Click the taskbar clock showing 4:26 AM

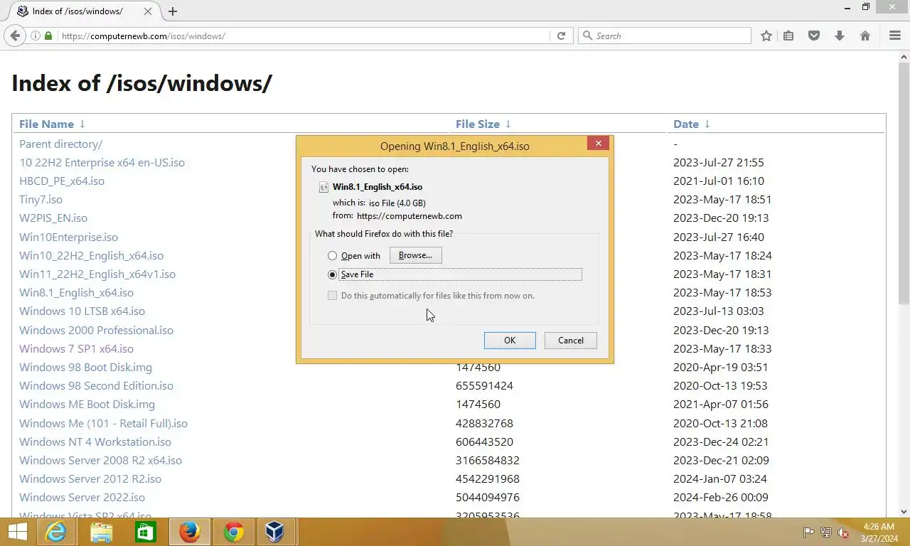click(x=878, y=532)
